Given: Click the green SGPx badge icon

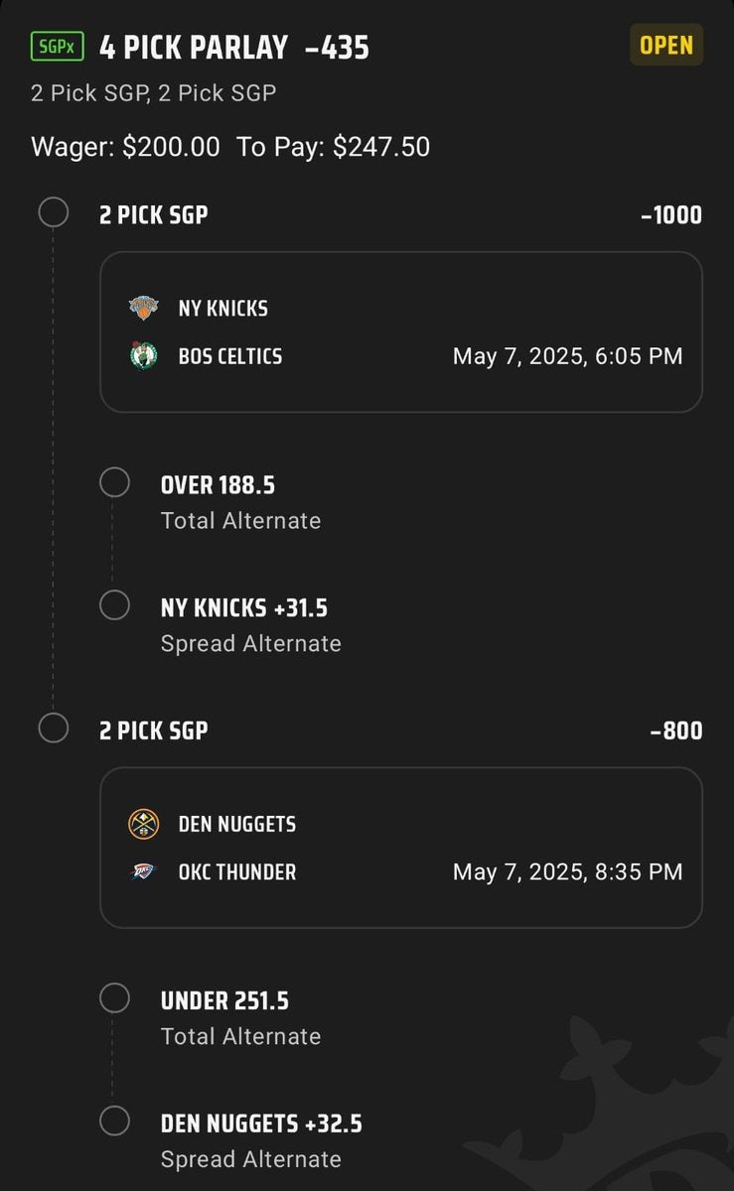Looking at the screenshot, I should point(58,47).
